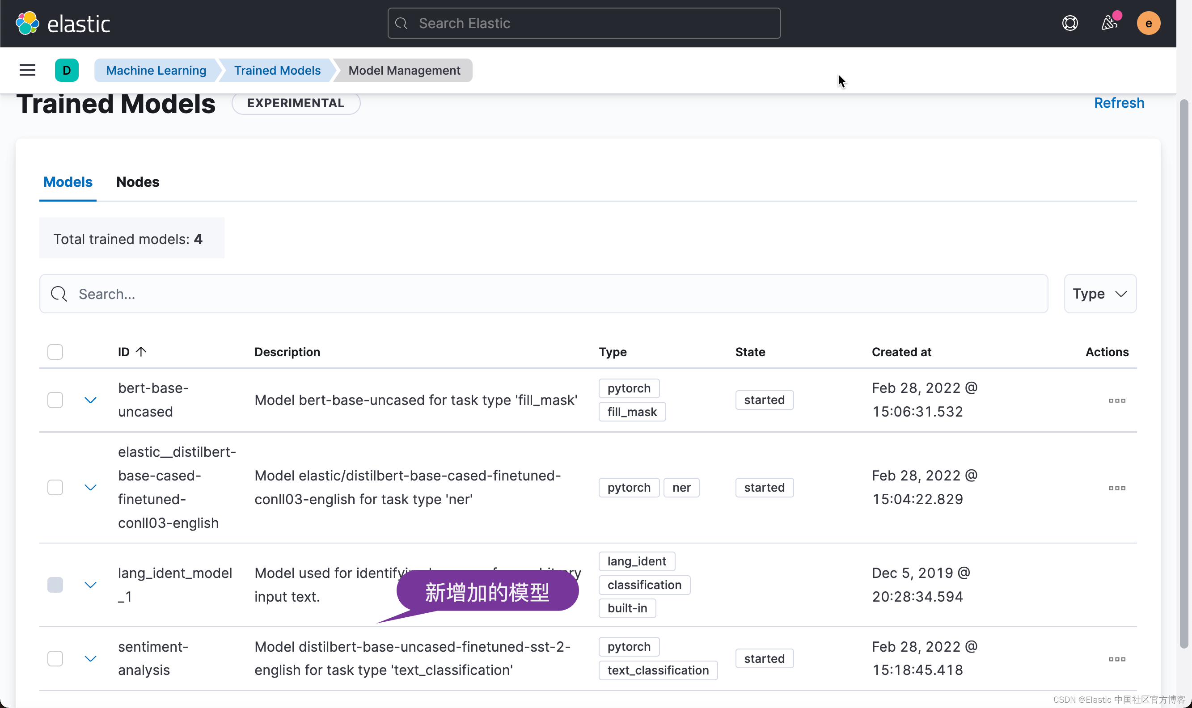The height and width of the screenshot is (708, 1192).
Task: Open actions menu for bert-base-uncased row
Action: (x=1116, y=400)
